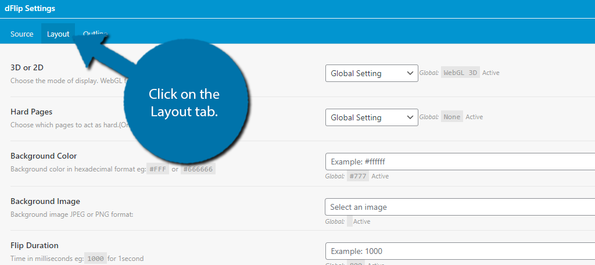Click 'Background image JPEG or PNG format' text
Image resolution: width=595 pixels, height=265 pixels.
72,214
